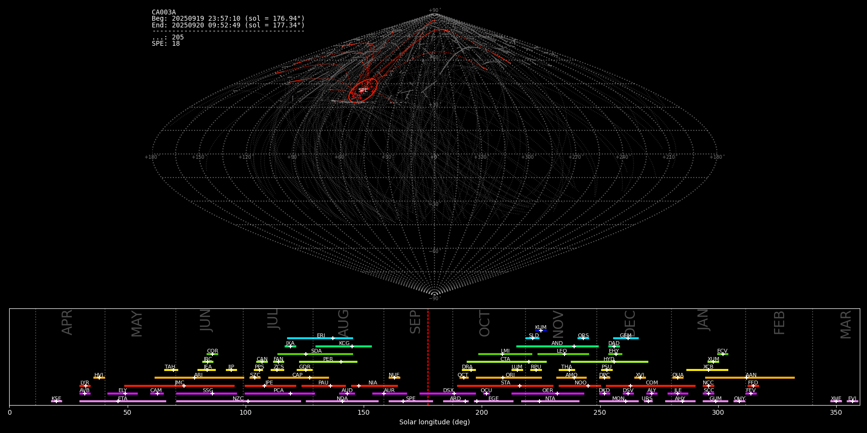Screen dimensions: 867x433
Task: Click the KSE shower label
Action: 56,399
